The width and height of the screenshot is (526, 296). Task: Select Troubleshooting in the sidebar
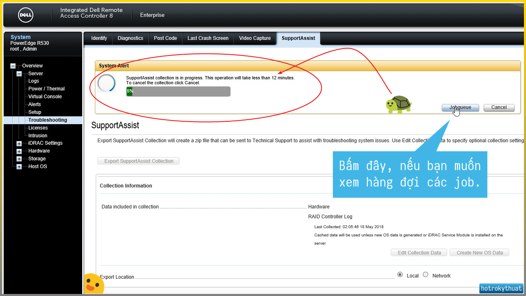(48, 120)
